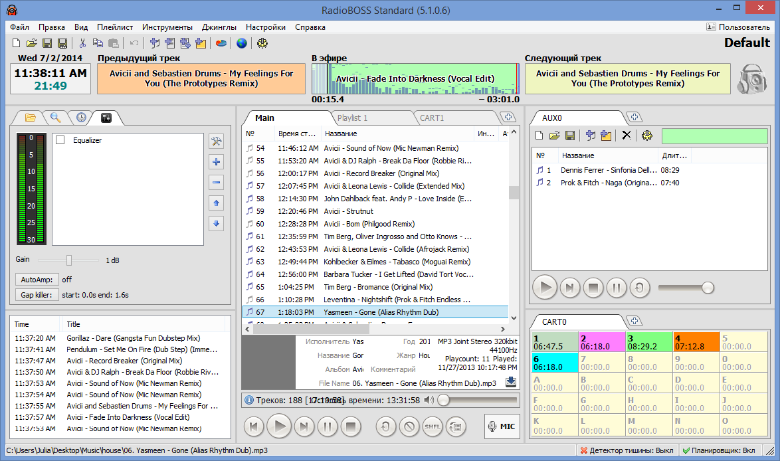780x461 pixels.
Task: Click the scissors cut icon
Action: (x=82, y=43)
